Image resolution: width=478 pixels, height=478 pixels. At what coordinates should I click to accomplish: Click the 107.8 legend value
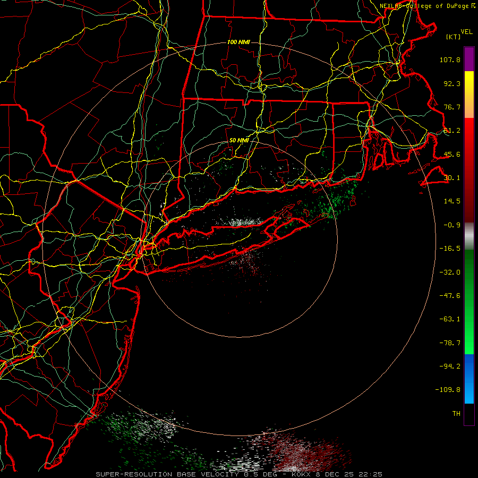point(450,59)
